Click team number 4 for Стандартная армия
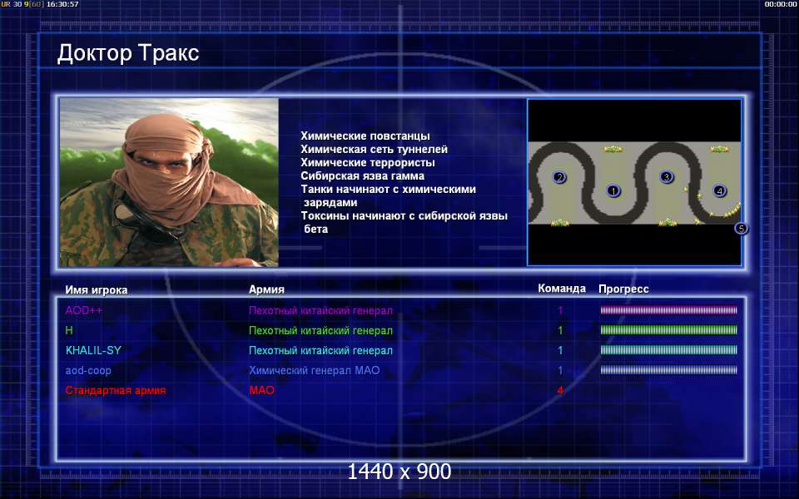This screenshot has width=799, height=499. pos(560,391)
